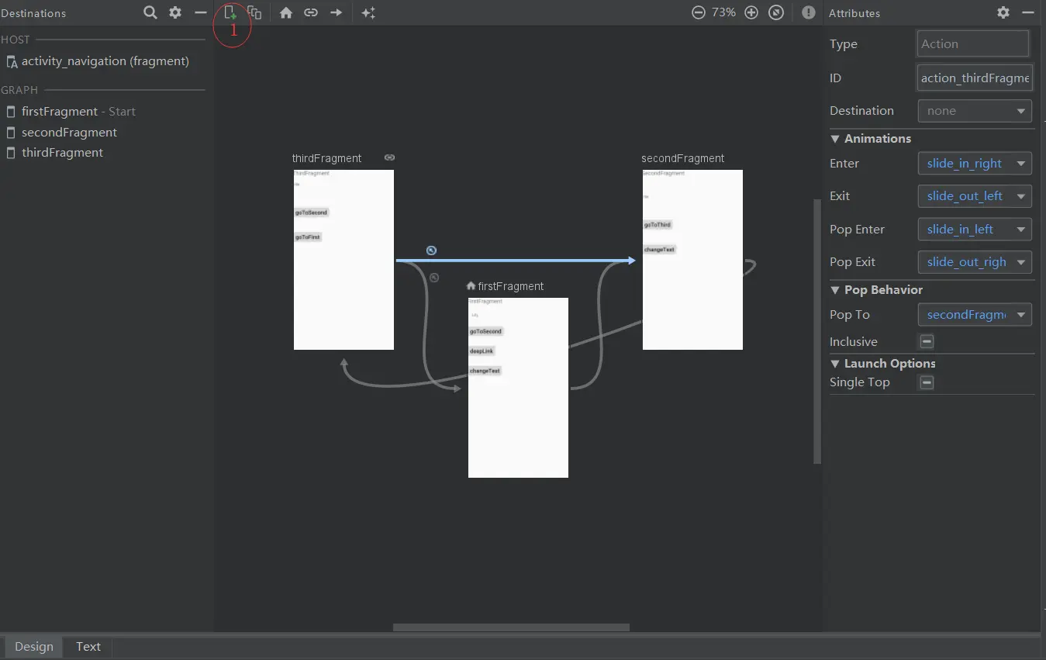Open Destinations panel settings gear
Screen dimensions: 1046x660
pyautogui.click(x=175, y=12)
